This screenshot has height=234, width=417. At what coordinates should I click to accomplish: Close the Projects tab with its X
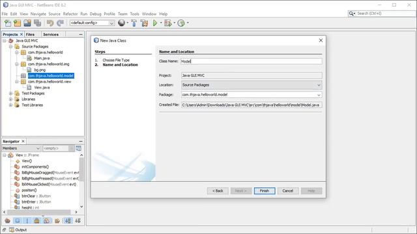coord(22,34)
